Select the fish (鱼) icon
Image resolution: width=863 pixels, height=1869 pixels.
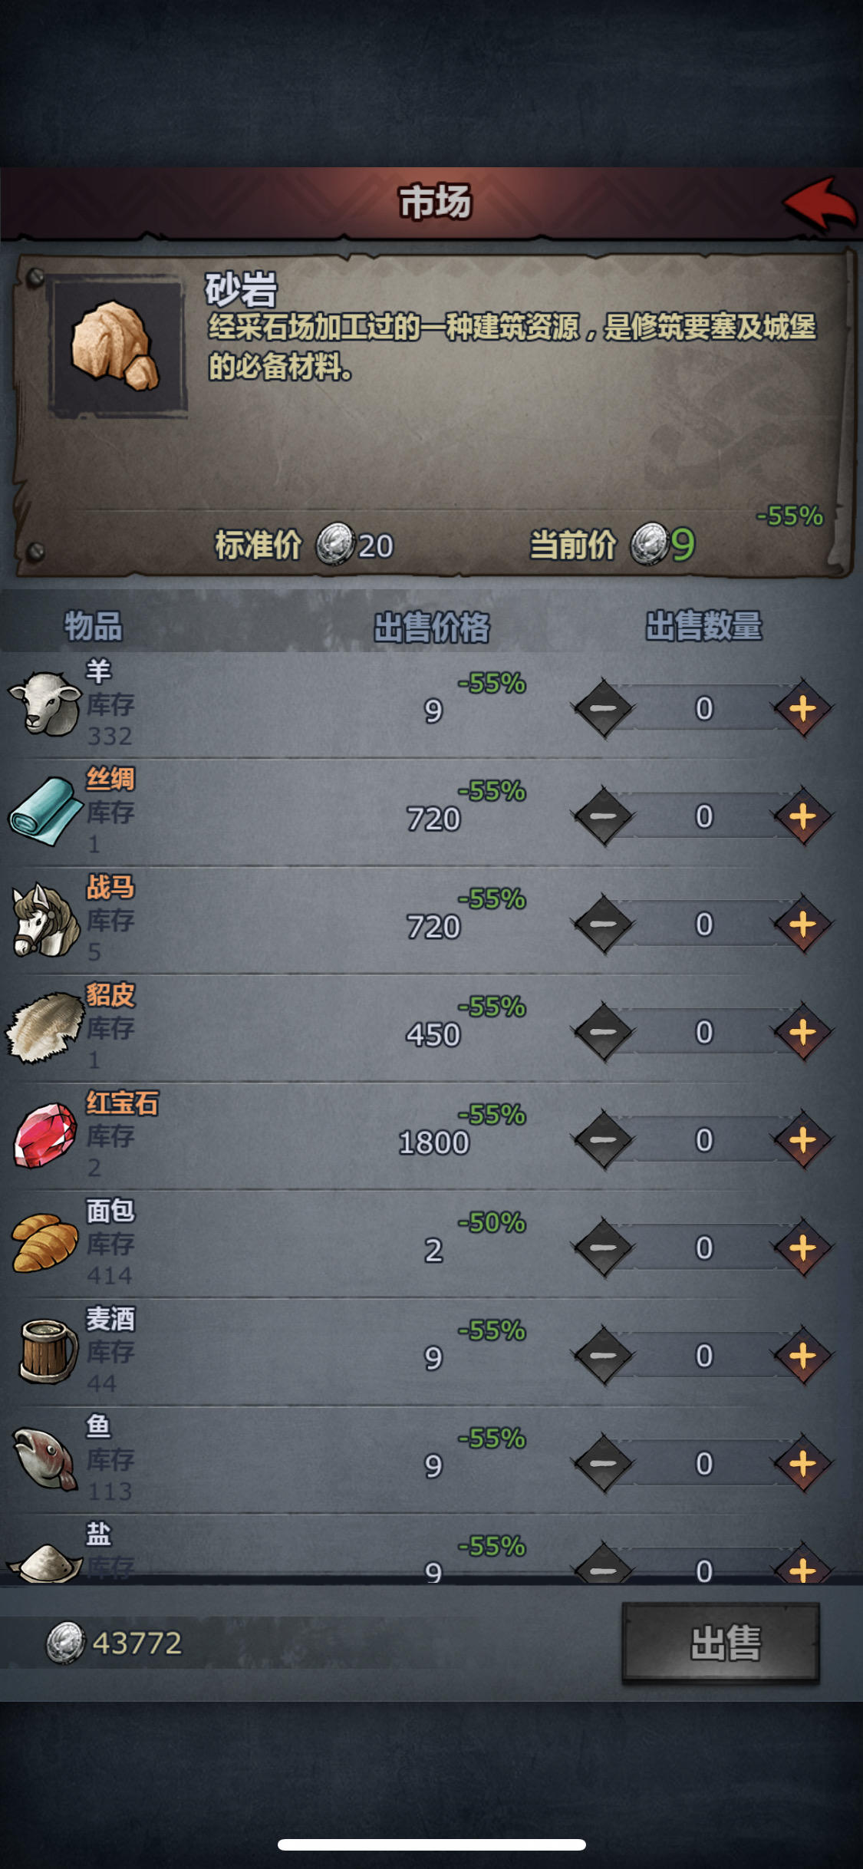click(44, 1459)
